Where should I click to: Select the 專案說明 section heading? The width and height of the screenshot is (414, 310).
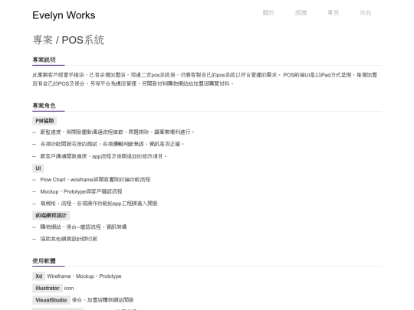pyautogui.click(x=44, y=60)
